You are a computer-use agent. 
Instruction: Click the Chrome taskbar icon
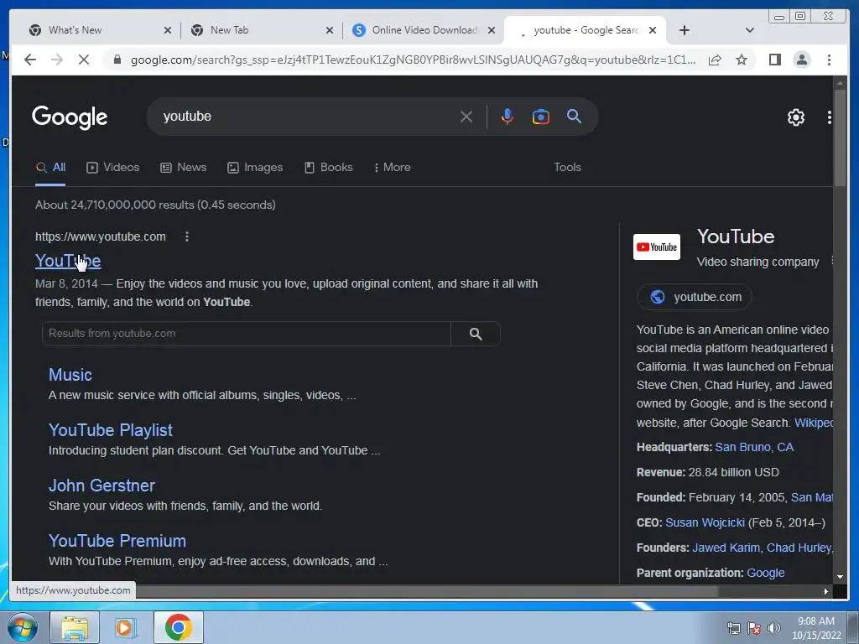(x=178, y=627)
